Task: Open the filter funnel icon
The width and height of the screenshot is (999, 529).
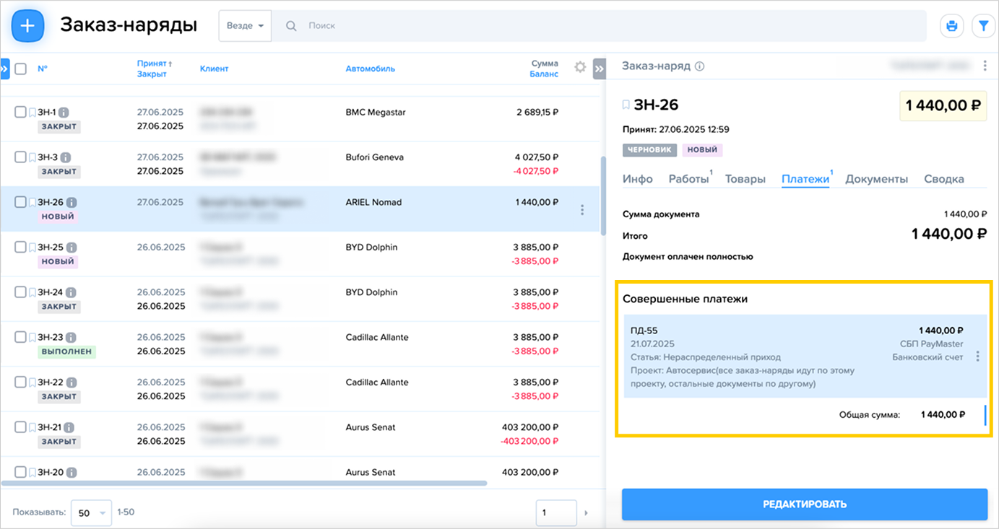Action: (983, 26)
